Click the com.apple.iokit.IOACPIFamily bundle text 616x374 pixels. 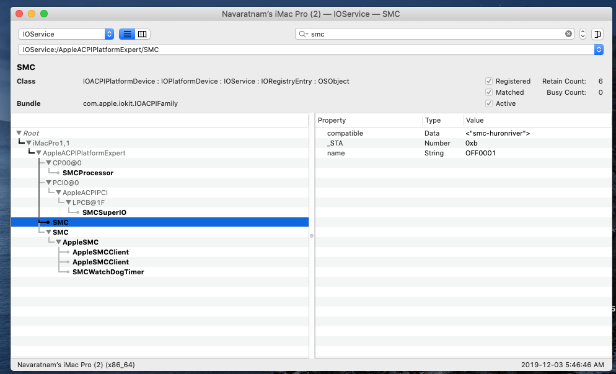(x=130, y=103)
